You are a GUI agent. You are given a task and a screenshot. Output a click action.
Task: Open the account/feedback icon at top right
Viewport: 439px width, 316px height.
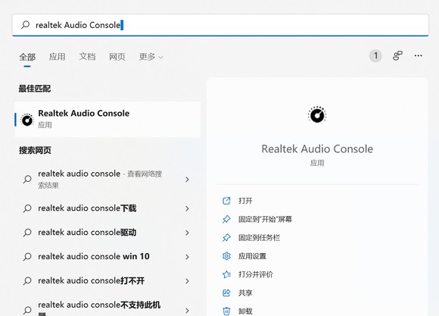point(397,55)
